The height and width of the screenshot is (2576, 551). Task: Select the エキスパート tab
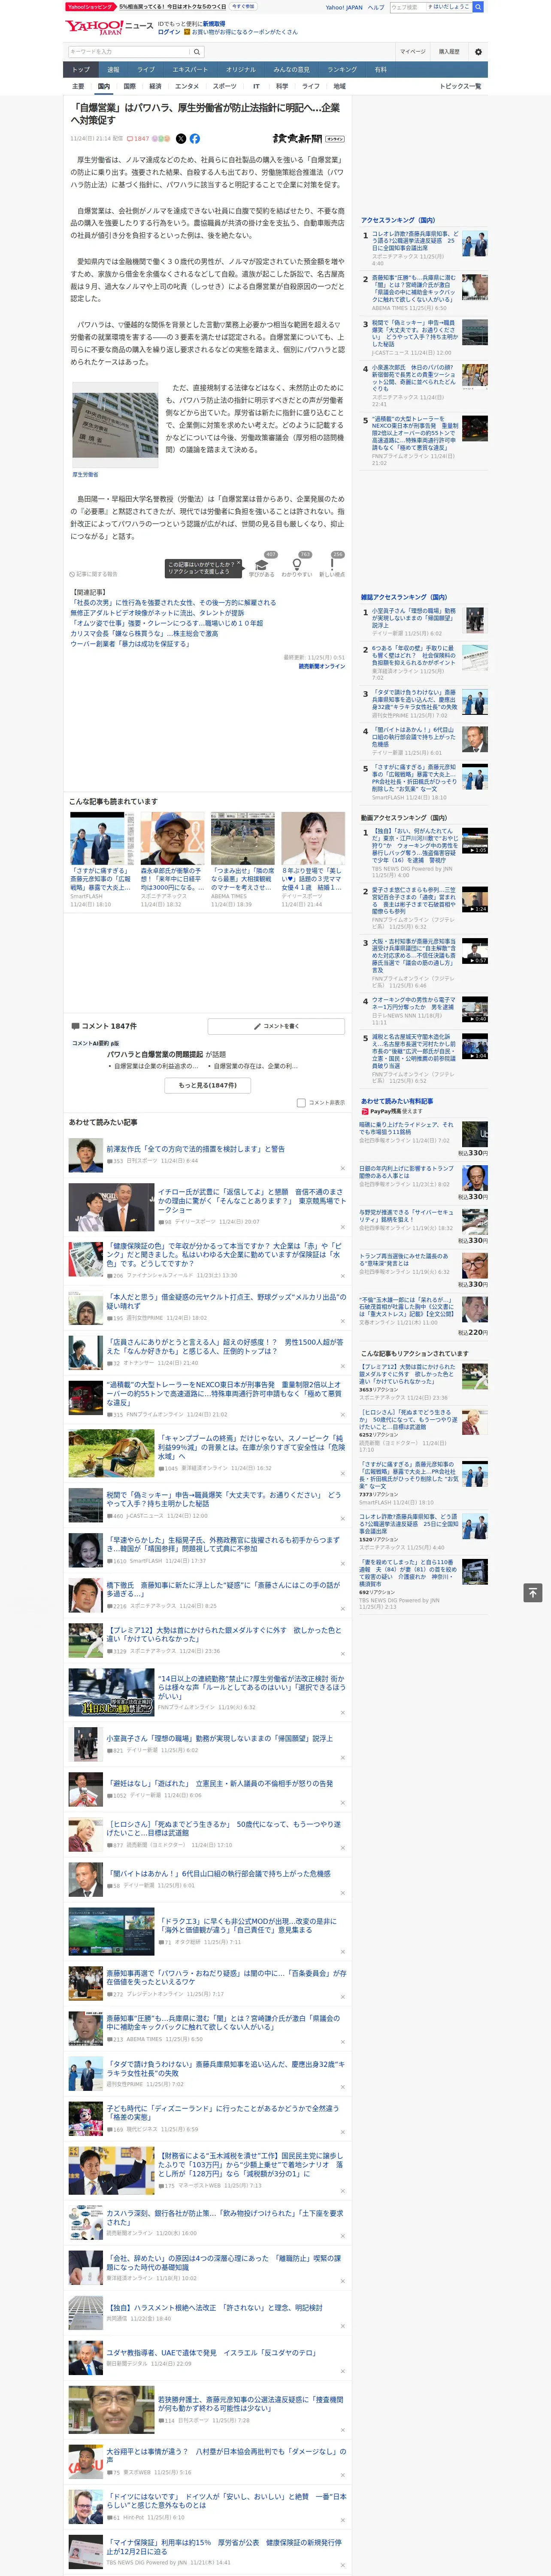click(x=190, y=70)
